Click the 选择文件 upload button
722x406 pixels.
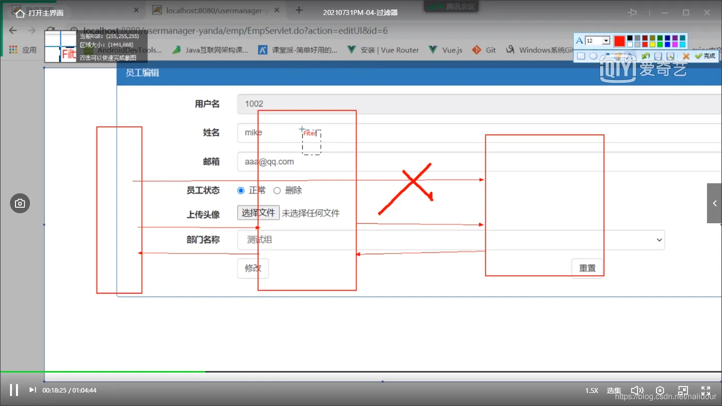pos(258,213)
